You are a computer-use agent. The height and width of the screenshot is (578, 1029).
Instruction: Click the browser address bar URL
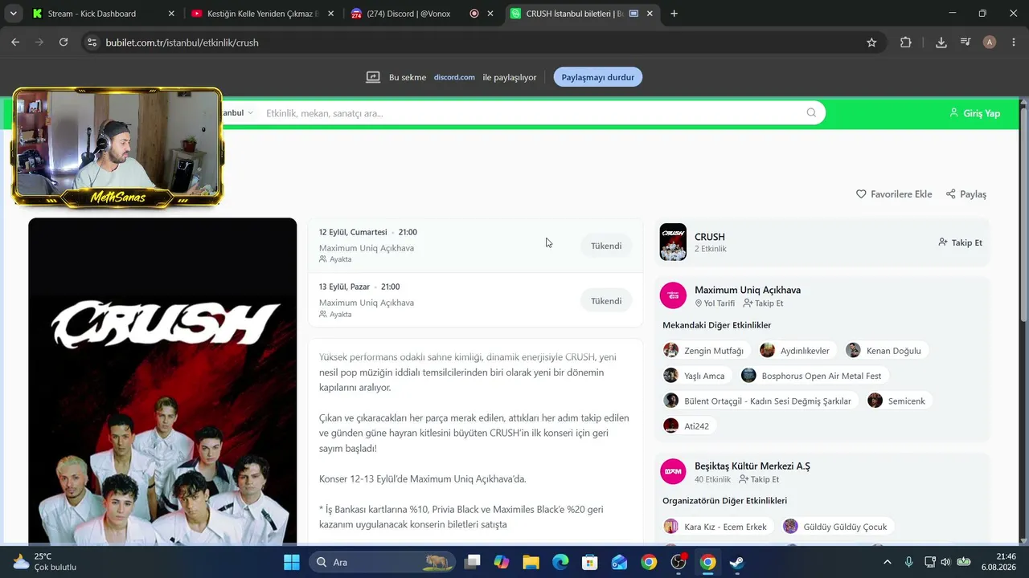tap(182, 43)
